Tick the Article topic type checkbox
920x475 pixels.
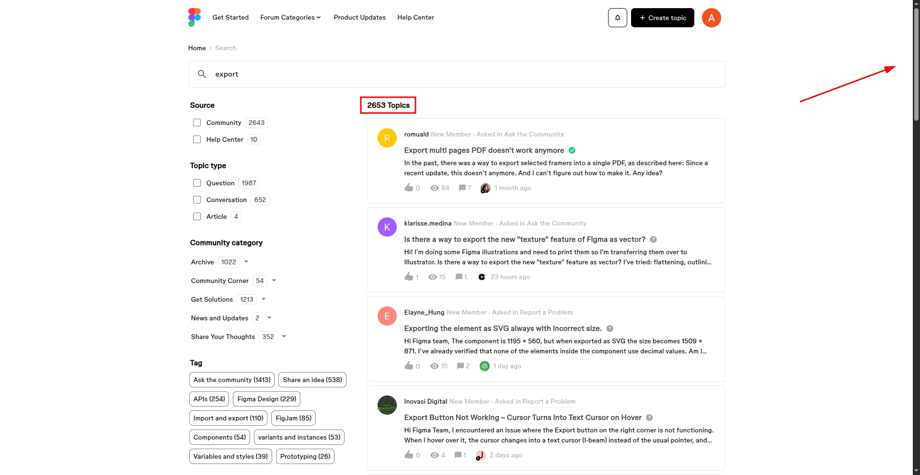click(x=196, y=216)
